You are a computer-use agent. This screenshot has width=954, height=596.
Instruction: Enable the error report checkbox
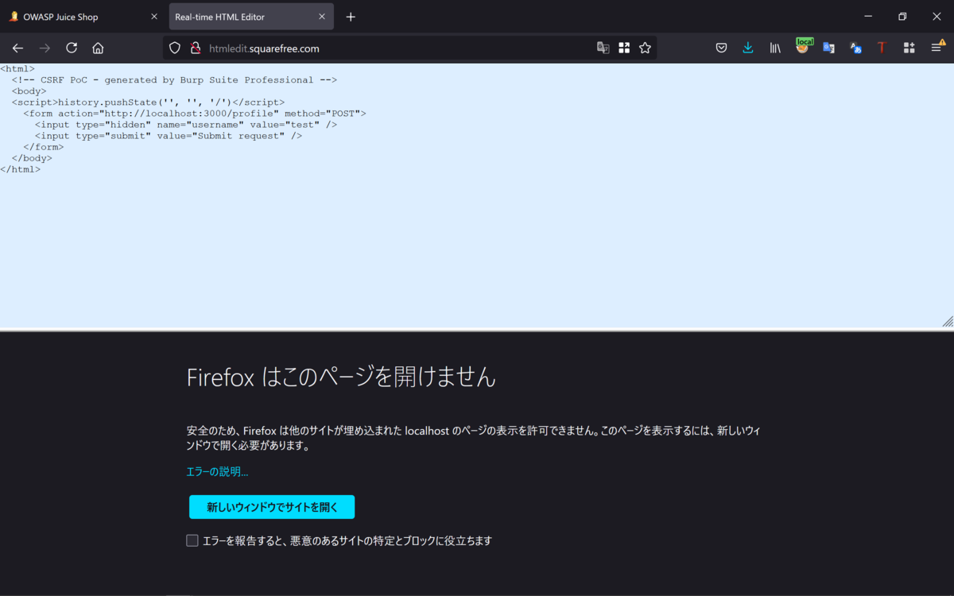(x=192, y=540)
